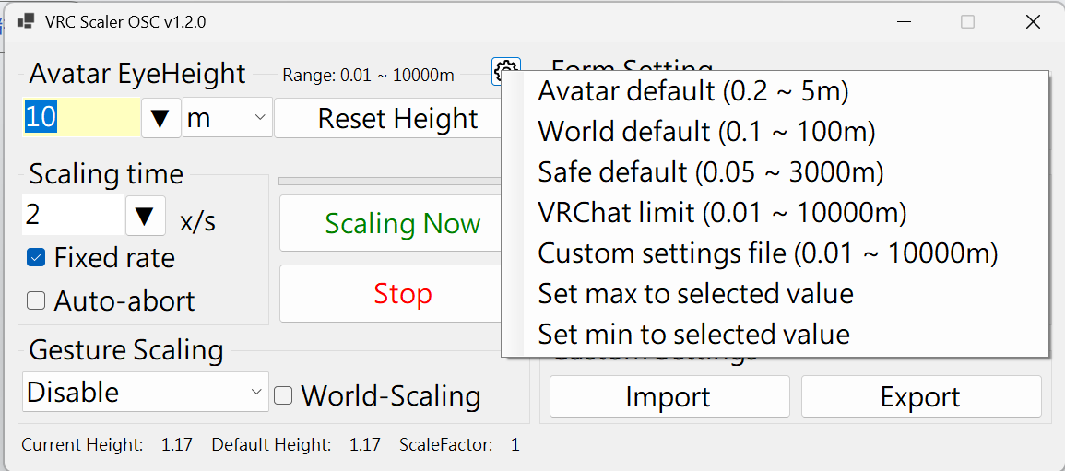Maximize the VRC Scaler OSC window
Image resolution: width=1065 pixels, height=471 pixels.
pos(968,22)
